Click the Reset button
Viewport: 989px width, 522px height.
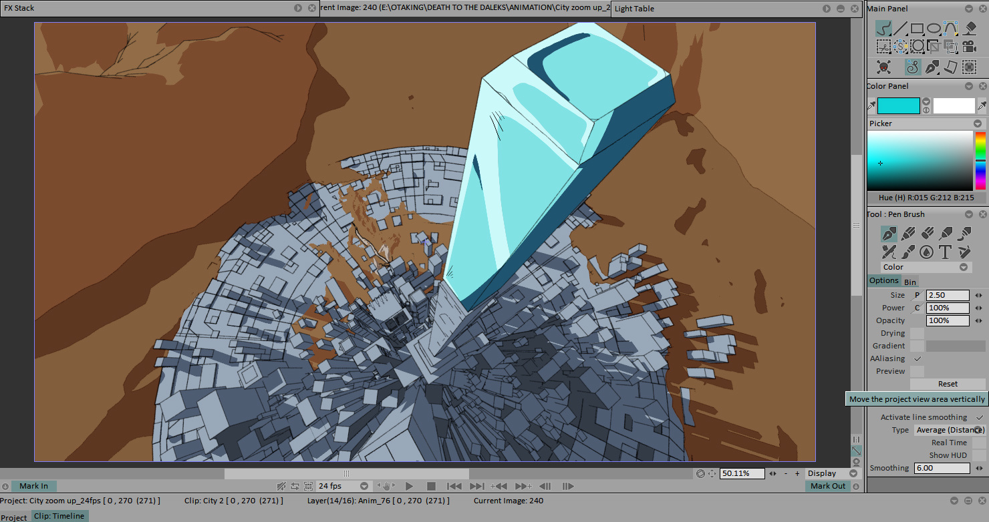point(948,384)
